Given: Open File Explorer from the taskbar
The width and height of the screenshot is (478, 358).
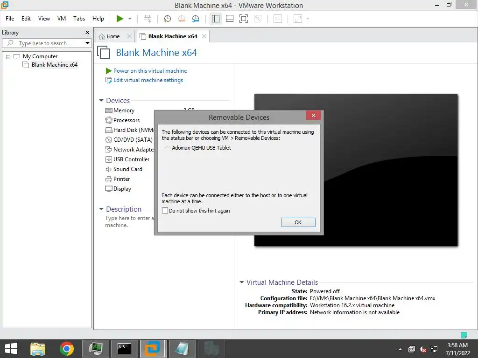Looking at the screenshot, I should coord(38,349).
